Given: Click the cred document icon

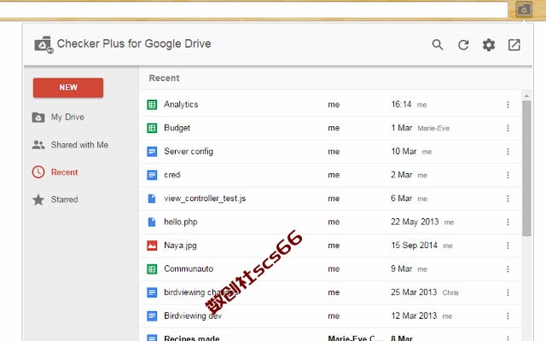Looking at the screenshot, I should pyautogui.click(x=152, y=175).
